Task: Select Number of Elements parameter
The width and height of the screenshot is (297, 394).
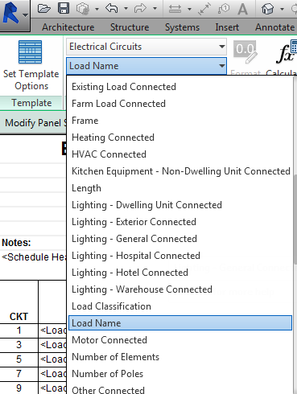Action: 180,357
